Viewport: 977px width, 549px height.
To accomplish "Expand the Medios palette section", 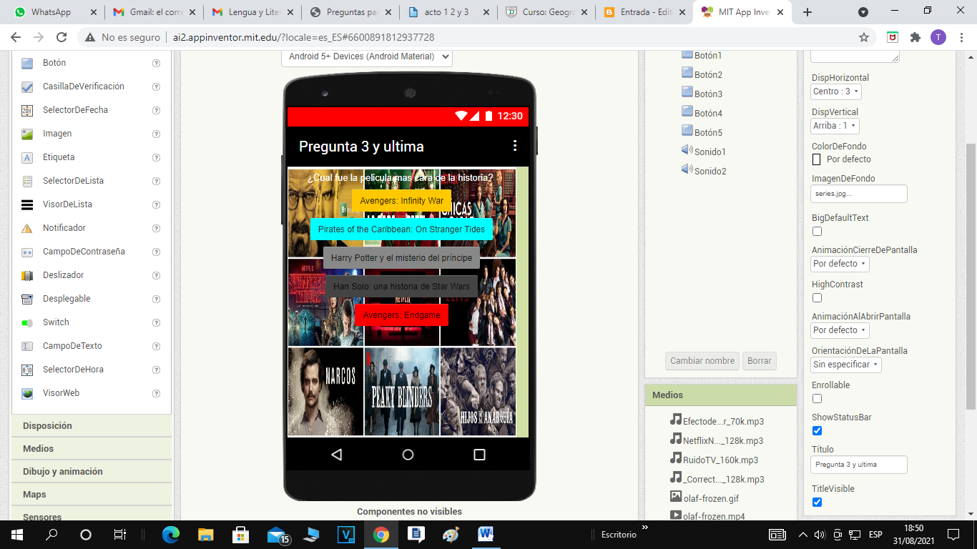I will coord(92,449).
